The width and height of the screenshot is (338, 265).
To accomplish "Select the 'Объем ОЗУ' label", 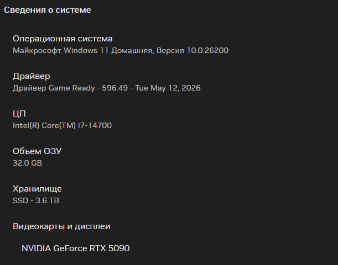I will click(37, 151).
